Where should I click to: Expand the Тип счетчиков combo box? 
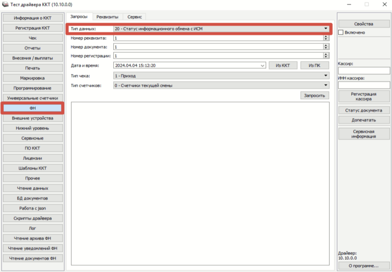tap(326, 85)
